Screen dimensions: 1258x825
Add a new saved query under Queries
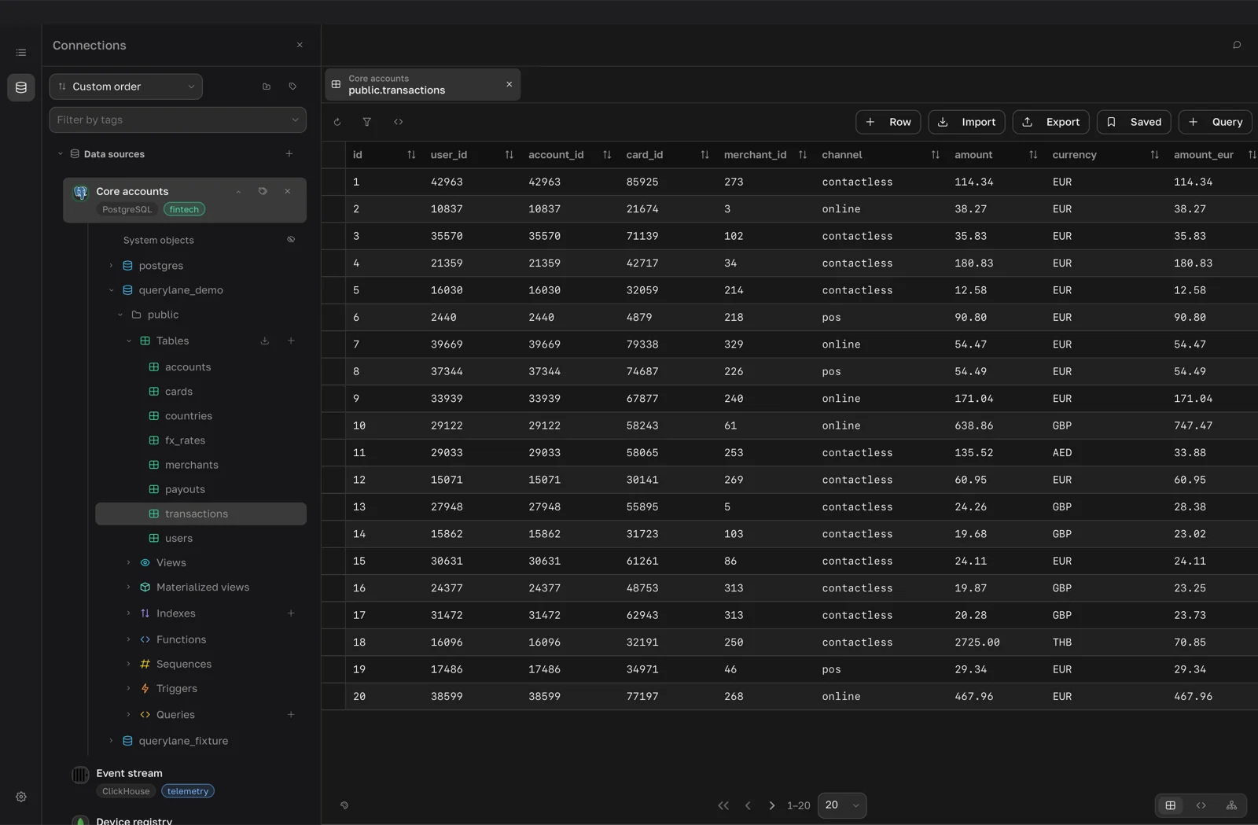click(x=291, y=715)
